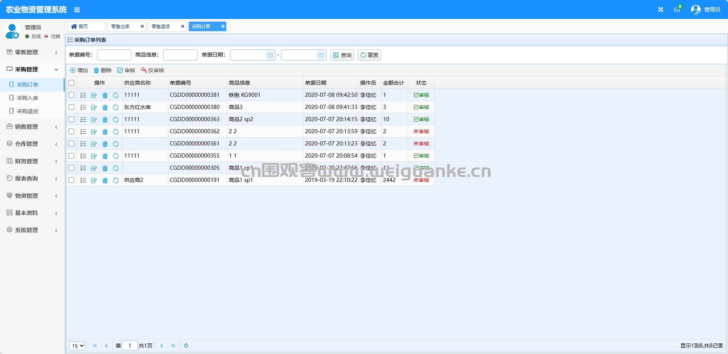Select the checkbox for 供应商2 row
This screenshot has width=728, height=354.
click(72, 180)
